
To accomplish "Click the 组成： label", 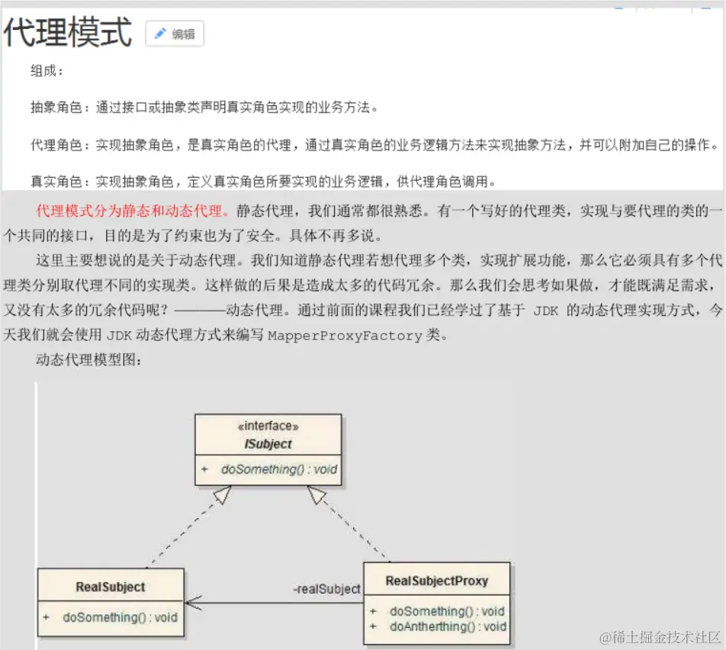I will click(47, 71).
